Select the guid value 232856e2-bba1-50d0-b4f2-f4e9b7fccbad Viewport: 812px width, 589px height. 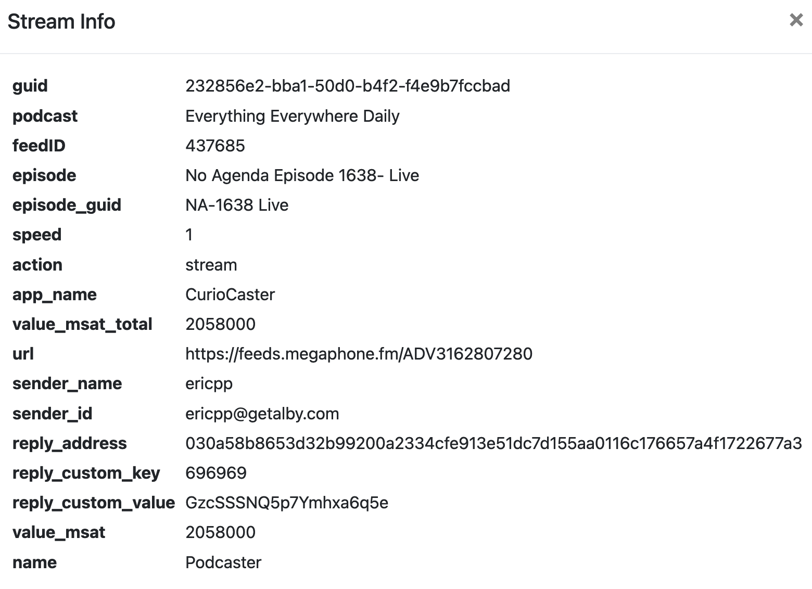(348, 86)
